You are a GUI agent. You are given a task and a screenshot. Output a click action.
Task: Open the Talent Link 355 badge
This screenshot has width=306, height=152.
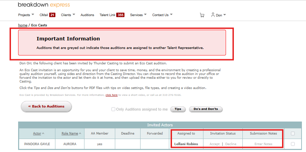click(120, 15)
